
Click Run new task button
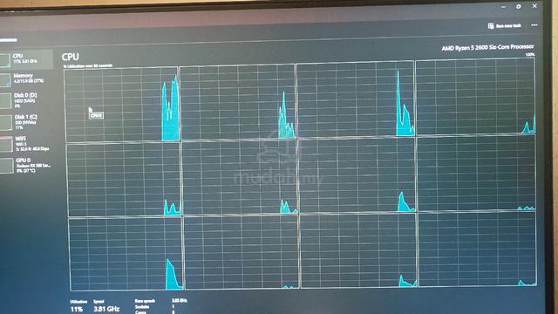(x=505, y=25)
